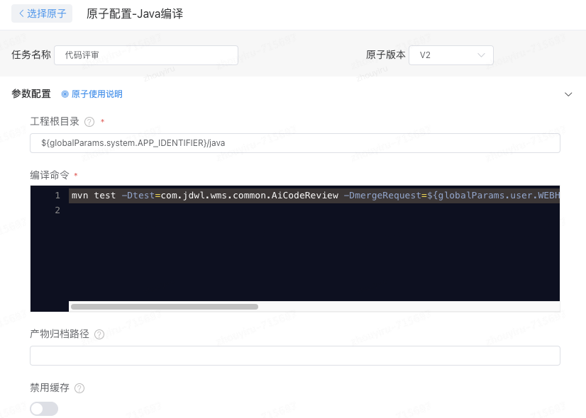Image resolution: width=586 pixels, height=418 pixels.
Task: Enable the 禁用缓存 toggle switch
Action: click(x=44, y=409)
